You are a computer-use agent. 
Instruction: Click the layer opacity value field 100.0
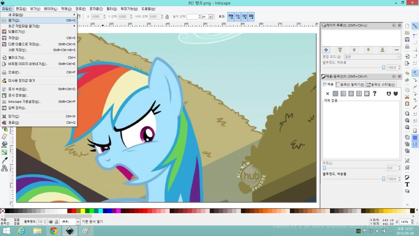point(392,67)
